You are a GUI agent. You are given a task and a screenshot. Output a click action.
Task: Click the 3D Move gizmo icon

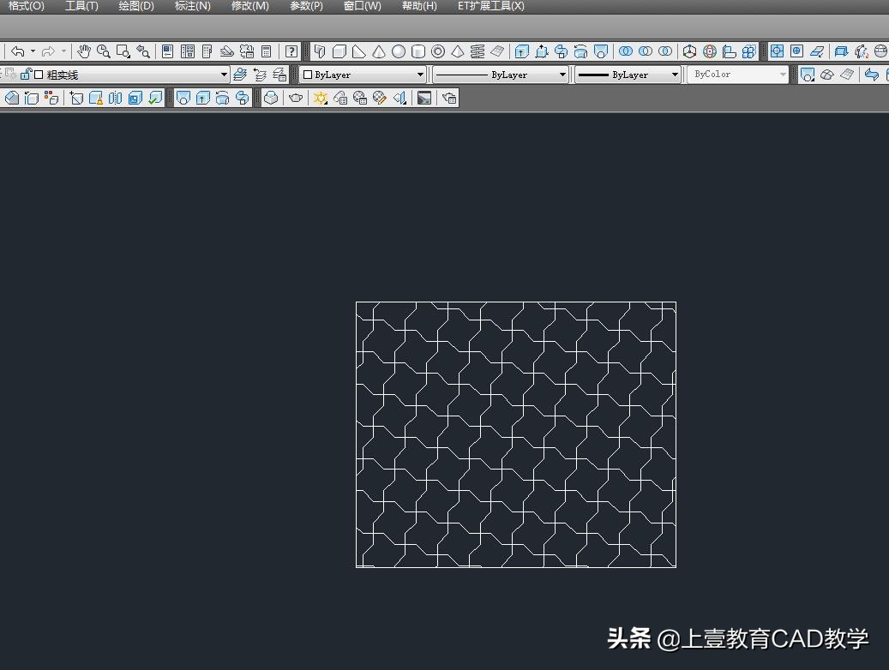click(x=689, y=51)
